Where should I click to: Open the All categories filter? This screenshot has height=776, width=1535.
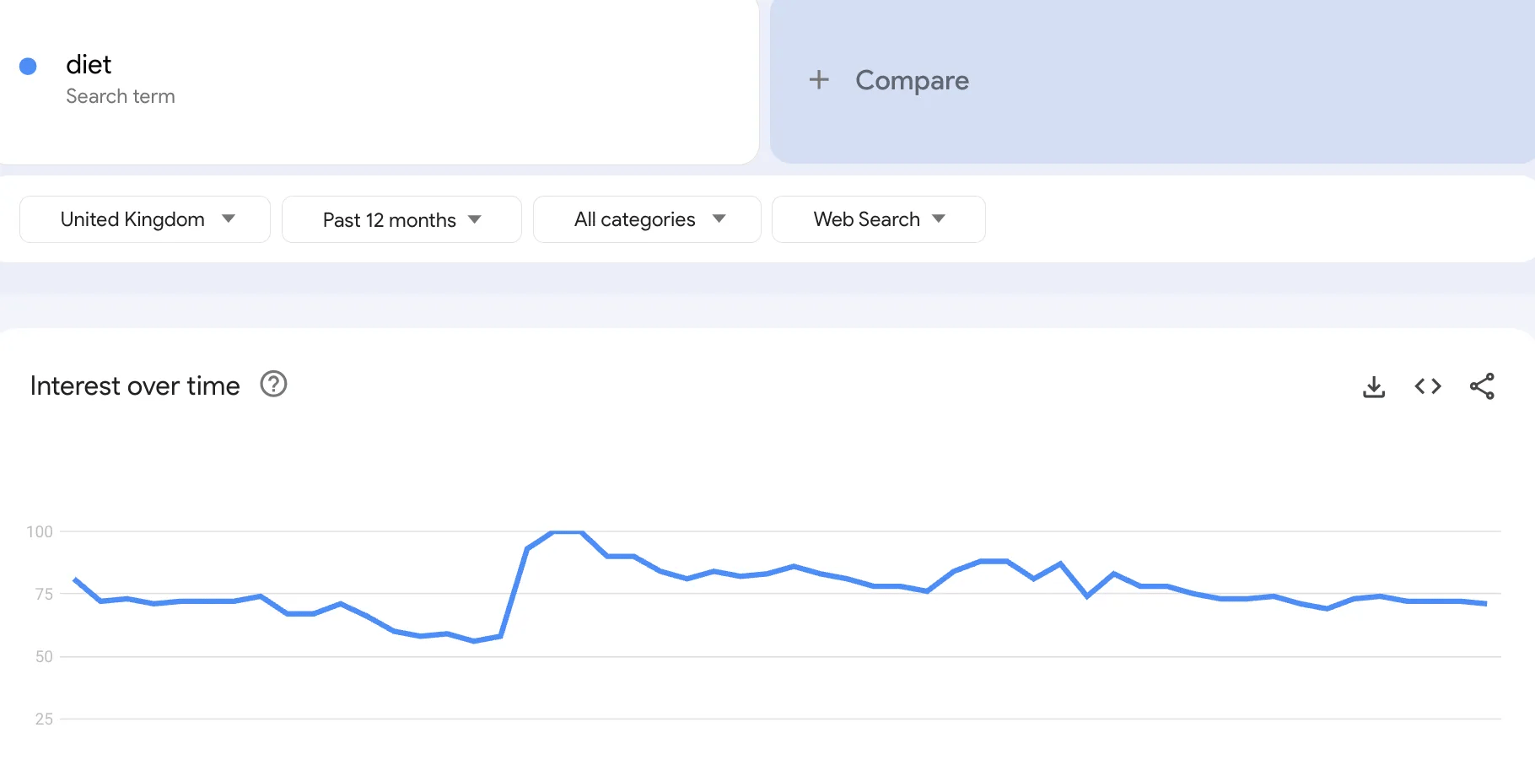click(634, 219)
